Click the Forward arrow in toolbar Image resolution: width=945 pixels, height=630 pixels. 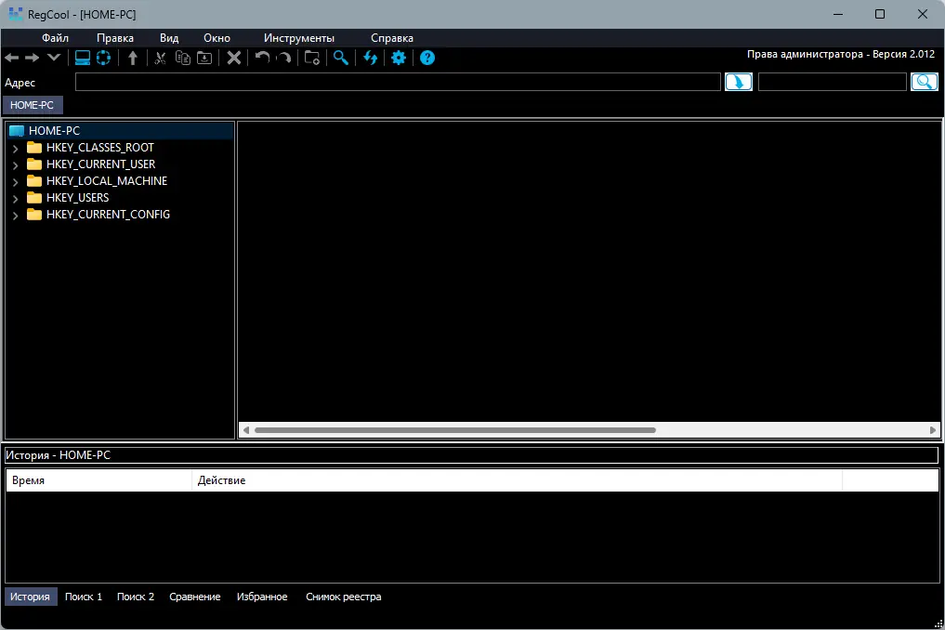click(32, 58)
